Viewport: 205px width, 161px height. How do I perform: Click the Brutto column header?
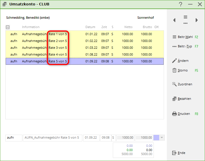(147, 27)
